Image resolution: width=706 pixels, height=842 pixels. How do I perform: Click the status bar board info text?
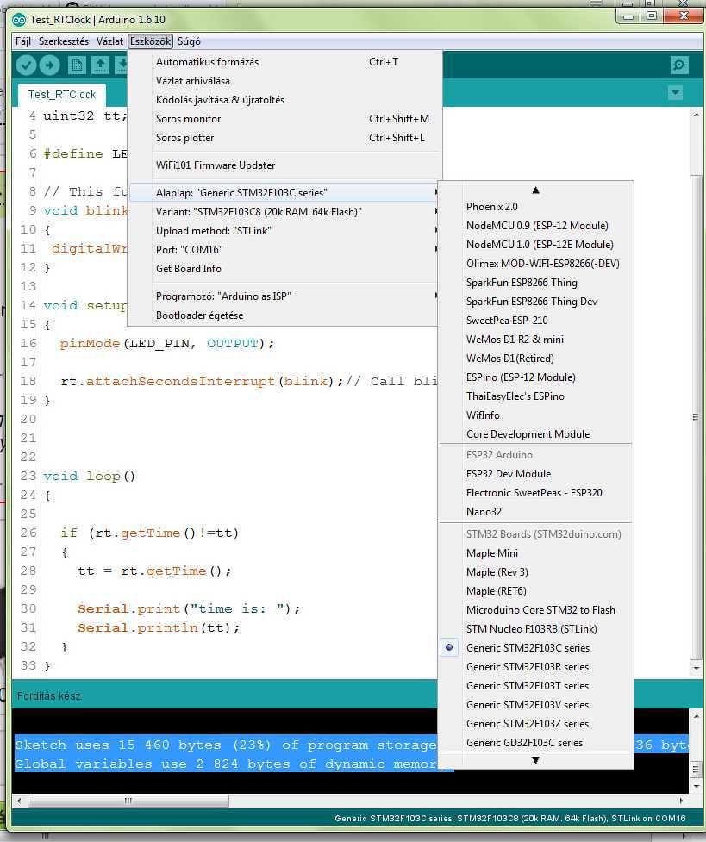[x=510, y=819]
